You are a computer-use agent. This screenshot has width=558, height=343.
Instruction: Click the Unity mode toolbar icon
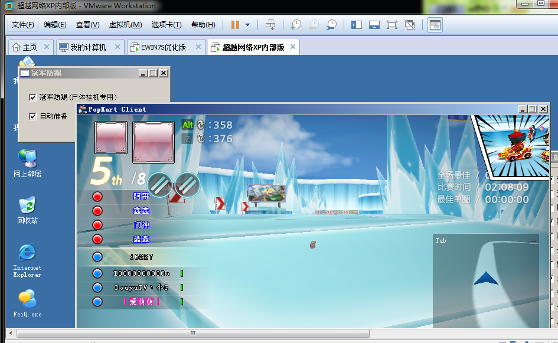point(410,25)
